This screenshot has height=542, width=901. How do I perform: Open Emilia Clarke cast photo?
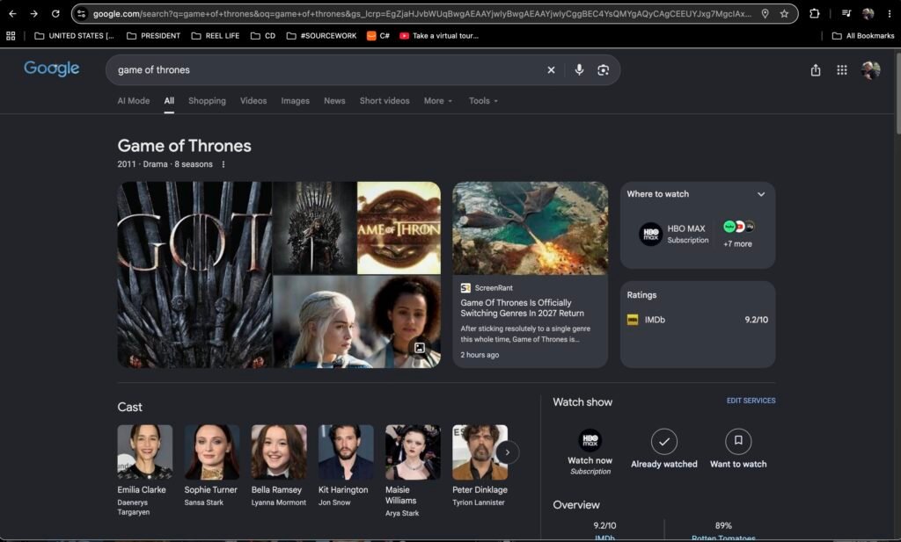pos(145,452)
